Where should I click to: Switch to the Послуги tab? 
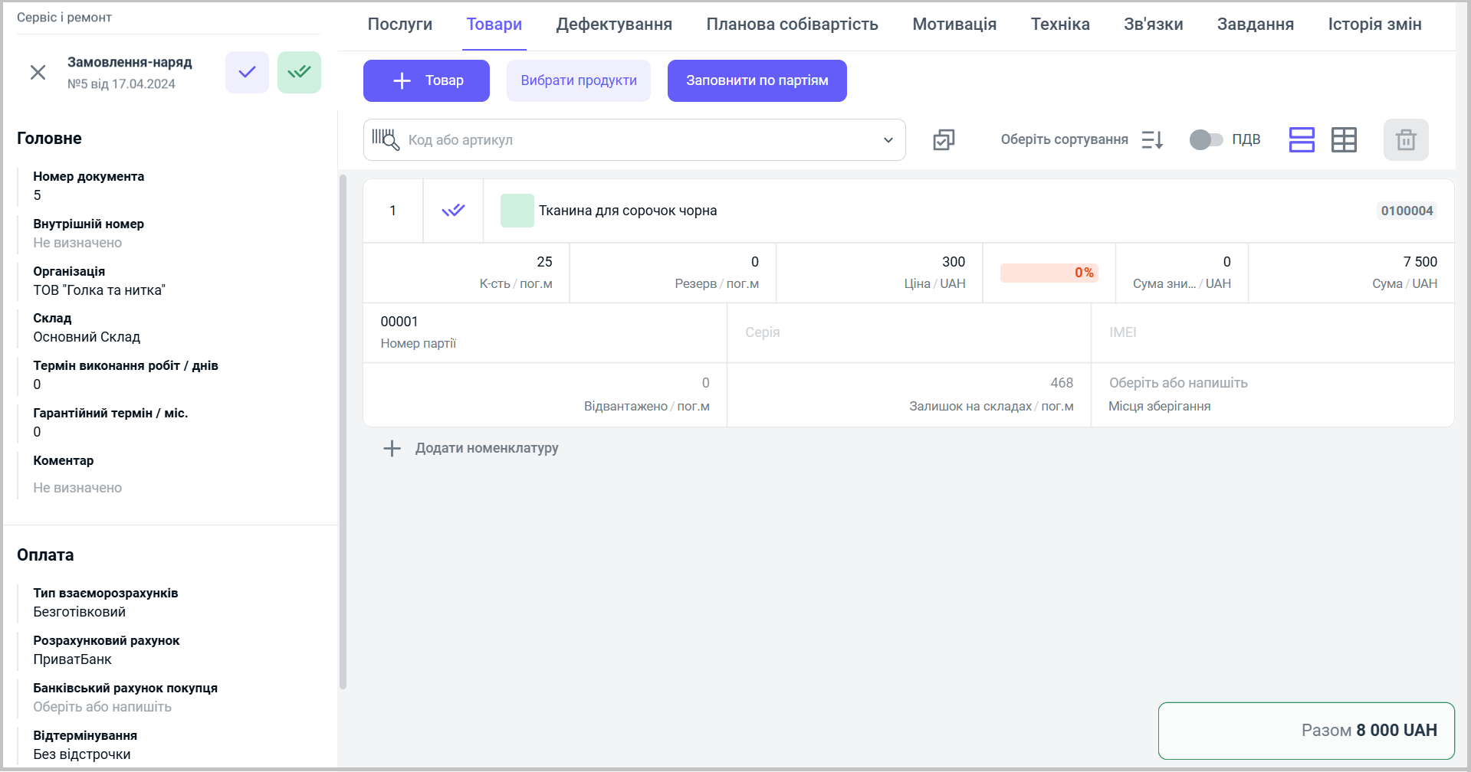coord(399,25)
